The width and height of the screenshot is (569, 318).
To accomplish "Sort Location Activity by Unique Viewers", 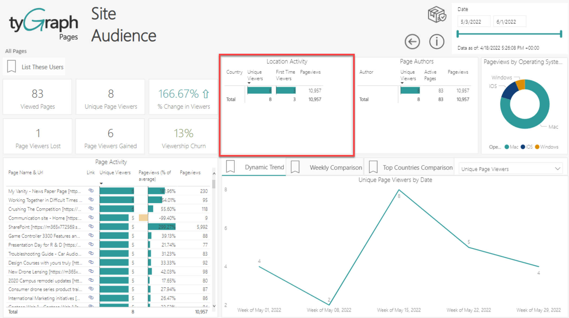I will pos(255,75).
